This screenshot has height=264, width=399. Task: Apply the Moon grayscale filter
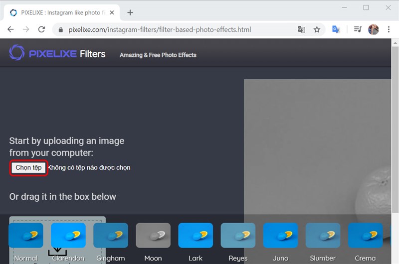153,235
